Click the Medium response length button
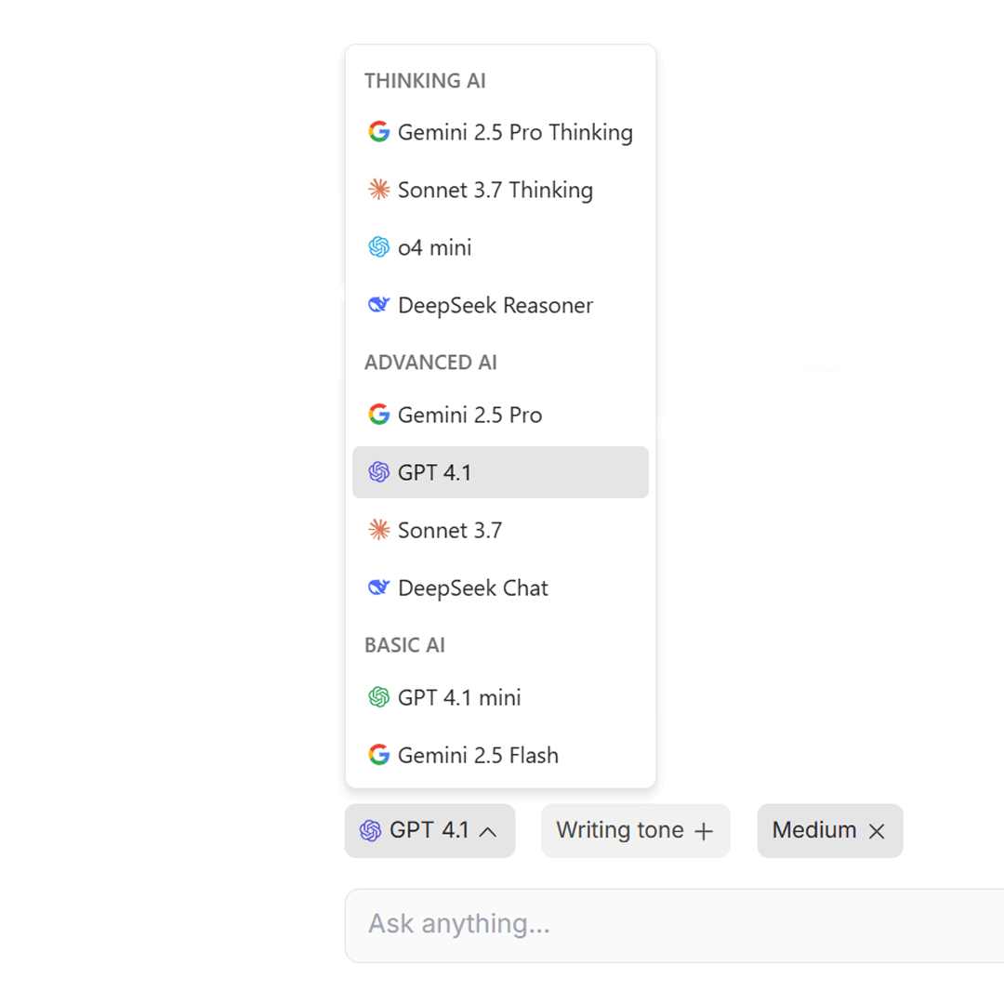The image size is (1004, 1004). pos(814,830)
